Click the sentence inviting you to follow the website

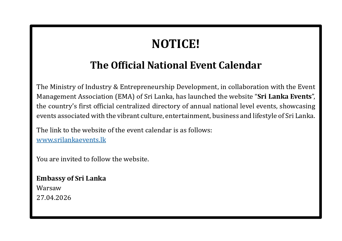[93, 159]
